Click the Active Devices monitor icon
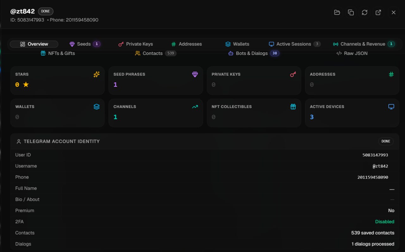 point(391,107)
